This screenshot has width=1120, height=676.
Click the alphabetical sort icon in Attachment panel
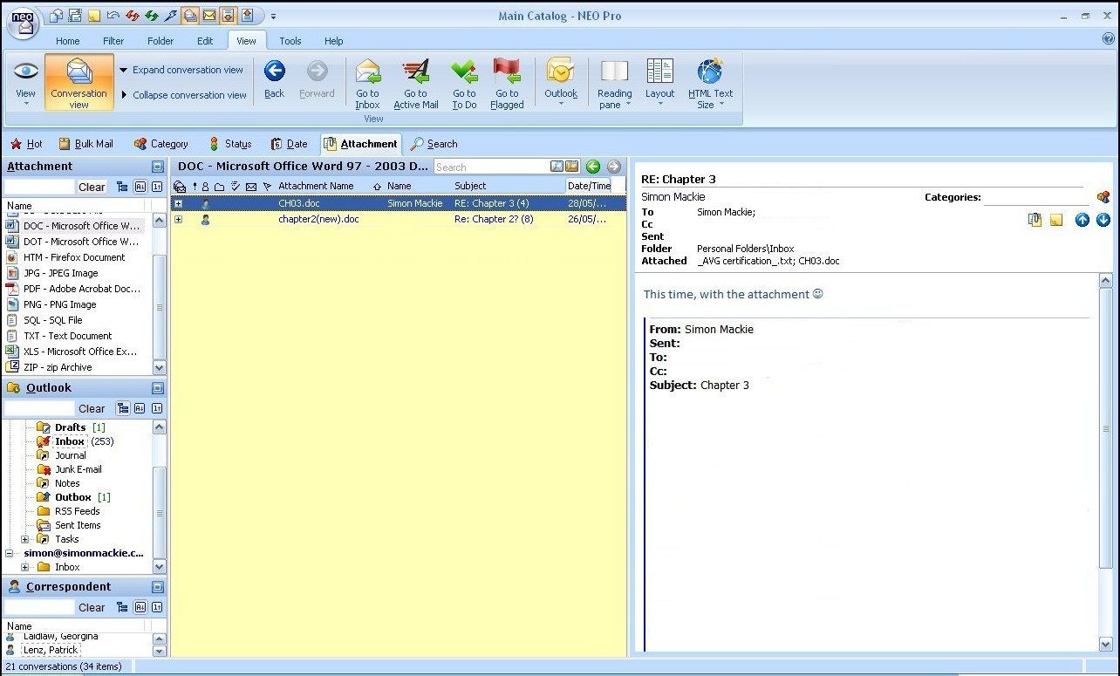coord(140,187)
